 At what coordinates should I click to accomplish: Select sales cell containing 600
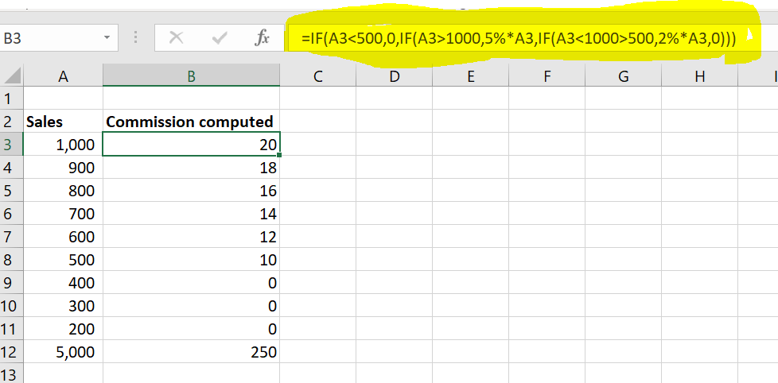pos(63,236)
